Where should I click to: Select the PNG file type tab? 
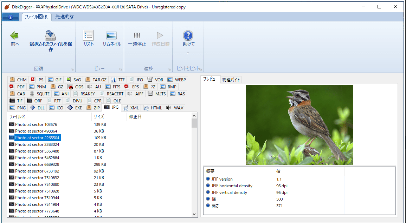tap(18, 108)
